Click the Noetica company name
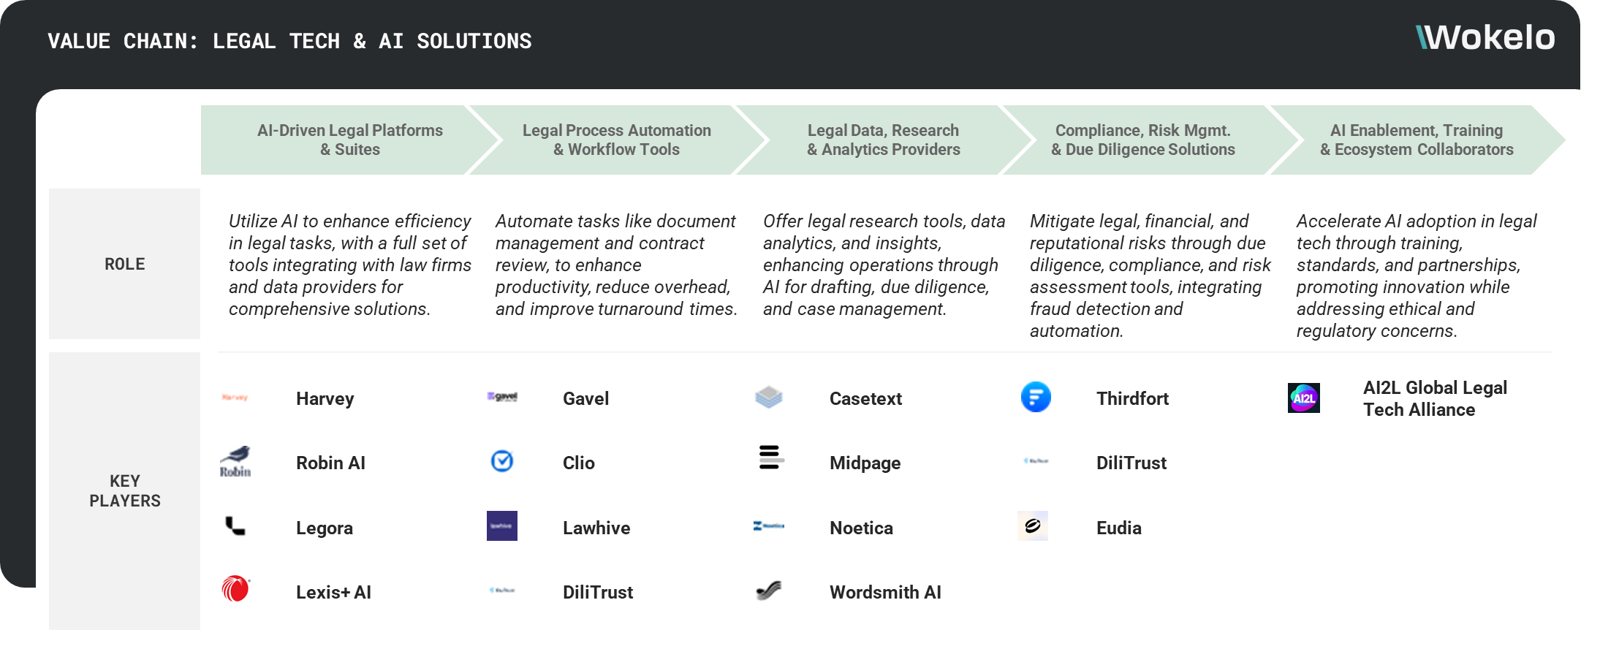This screenshot has height=649, width=1600. [861, 528]
